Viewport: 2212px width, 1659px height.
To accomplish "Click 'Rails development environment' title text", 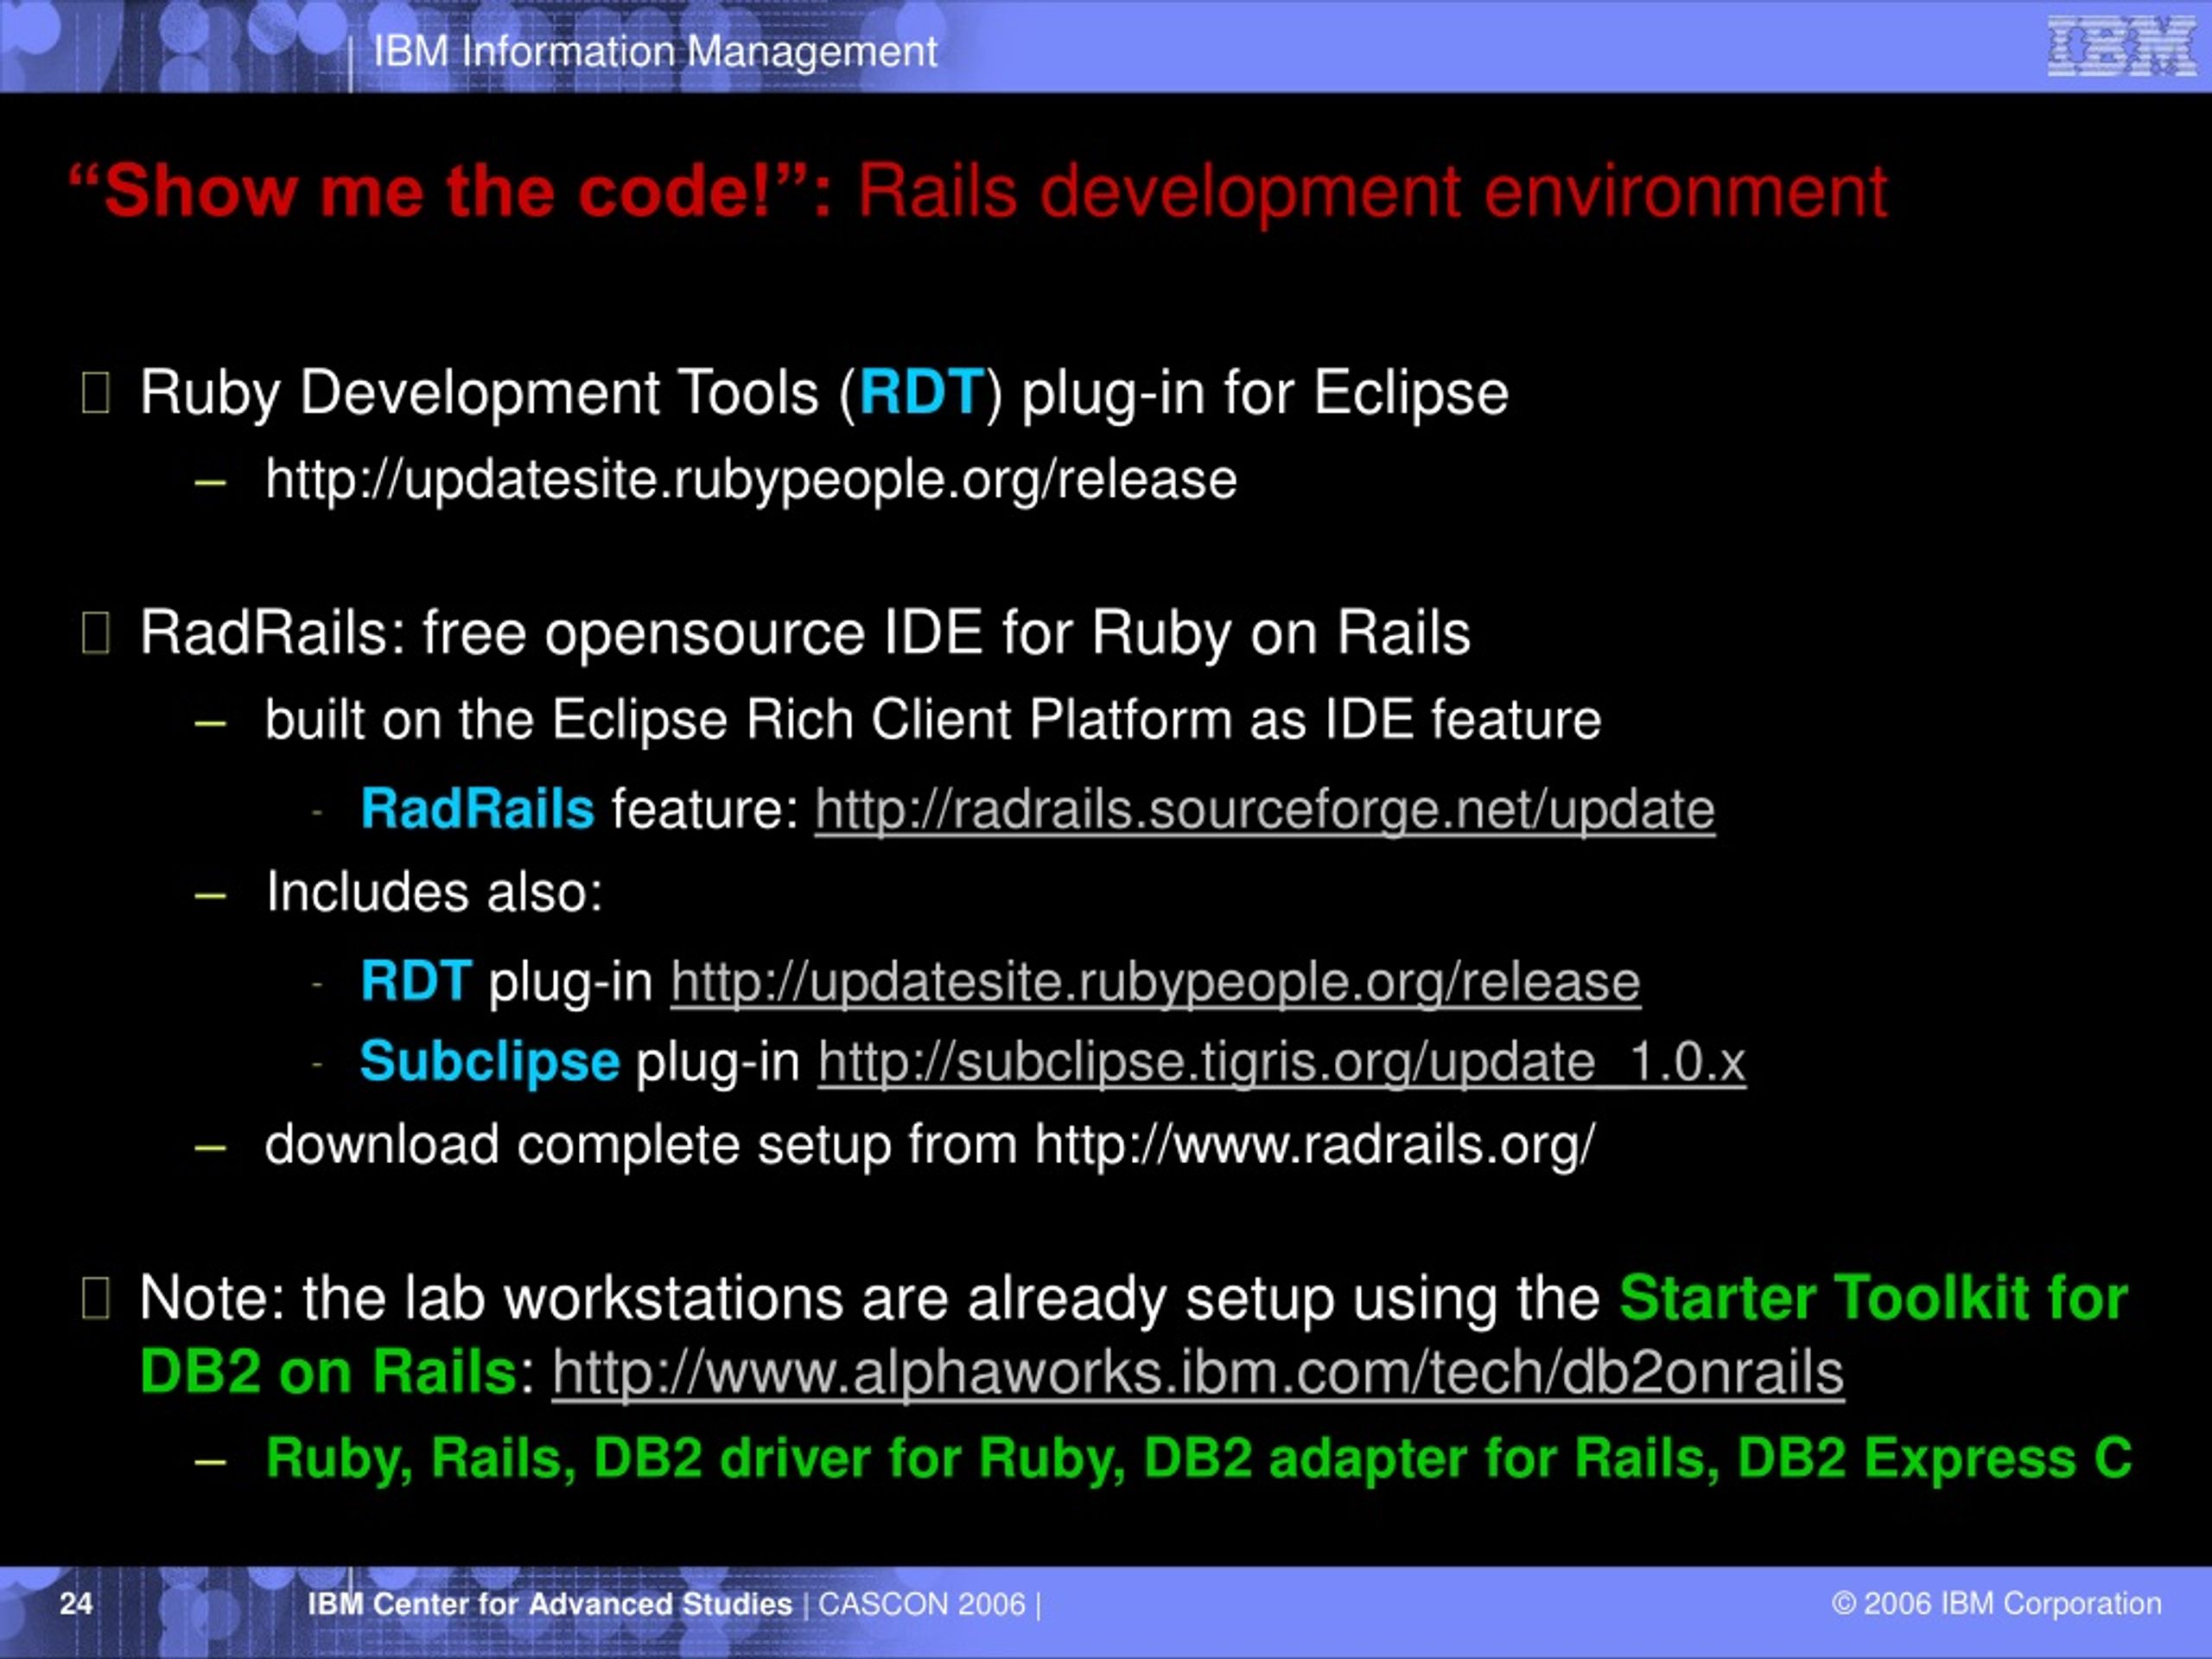I will pos(1372,190).
